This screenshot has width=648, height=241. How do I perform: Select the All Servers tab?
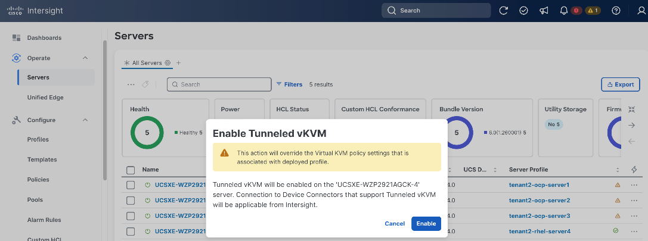(147, 62)
